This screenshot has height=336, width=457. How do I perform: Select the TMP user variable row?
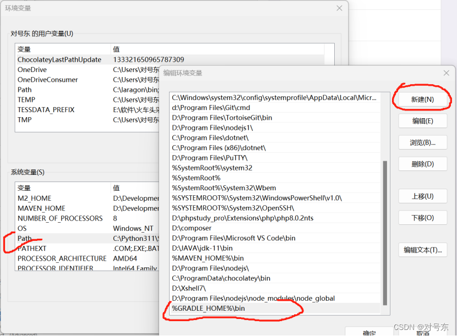click(88, 120)
